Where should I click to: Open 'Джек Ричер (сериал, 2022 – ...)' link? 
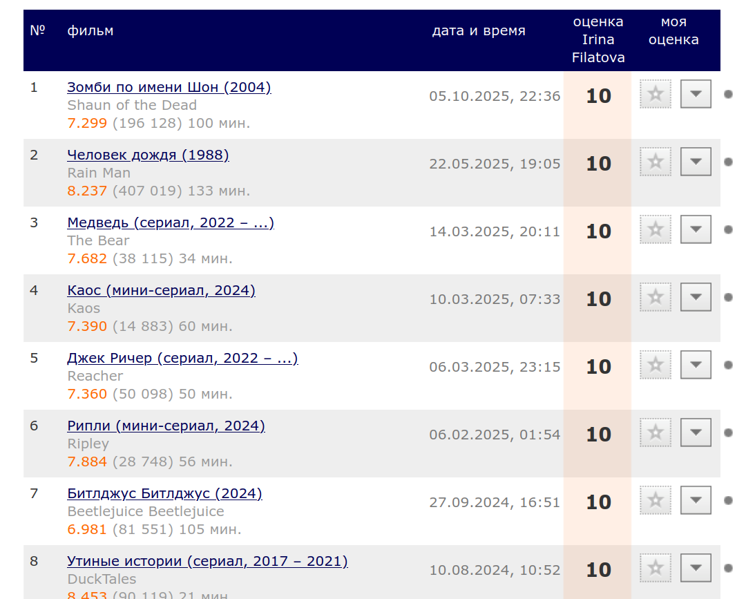[182, 358]
